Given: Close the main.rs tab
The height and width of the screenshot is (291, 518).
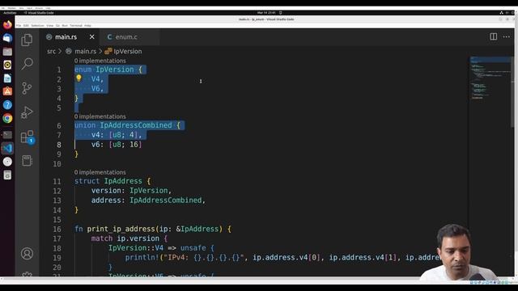Looking at the screenshot, I should tap(91, 37).
